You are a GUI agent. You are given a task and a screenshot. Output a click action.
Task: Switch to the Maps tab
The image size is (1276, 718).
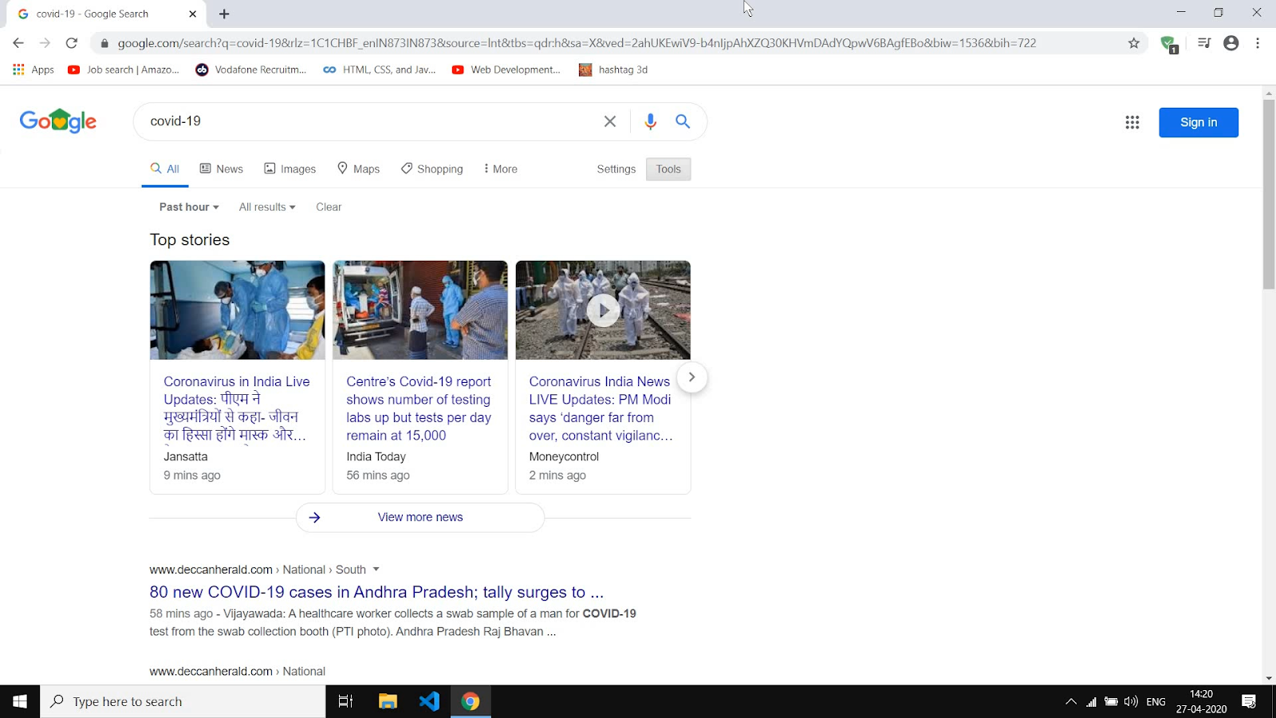coord(358,169)
